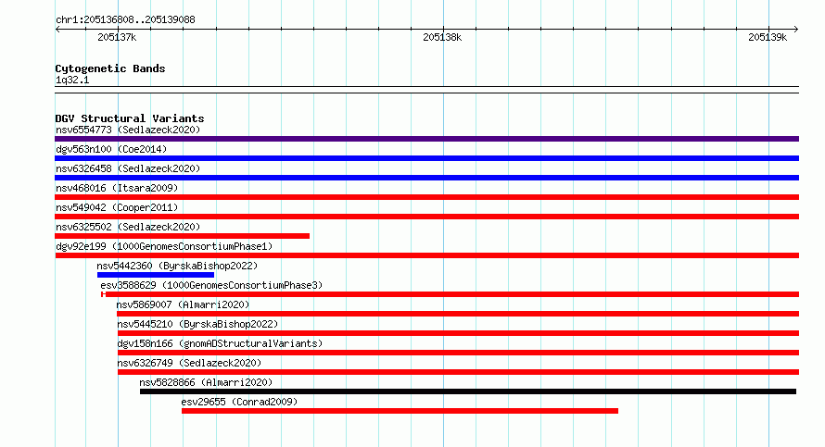This screenshot has width=825, height=447.
Task: Click the short blue nsv5442360 bar
Action: 156,275
